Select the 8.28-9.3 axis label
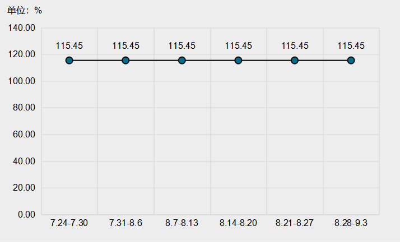Viewport: 400px width, 249px height. coord(351,223)
